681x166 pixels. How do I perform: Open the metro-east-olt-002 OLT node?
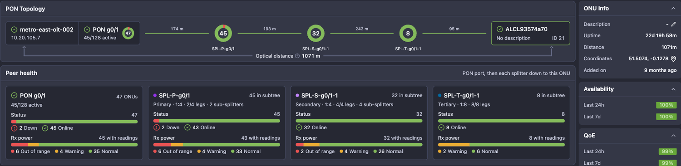tap(42, 33)
